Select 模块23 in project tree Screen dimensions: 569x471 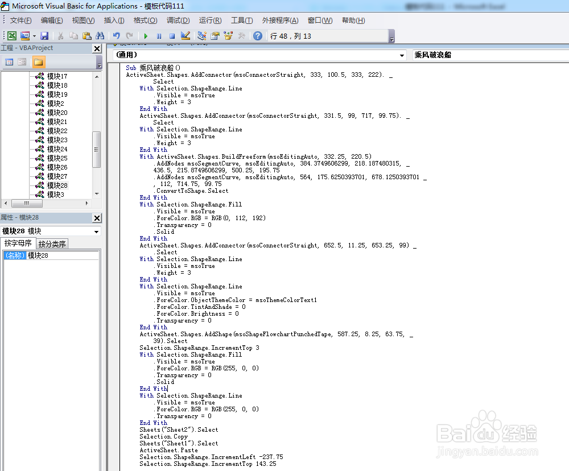[x=57, y=140]
